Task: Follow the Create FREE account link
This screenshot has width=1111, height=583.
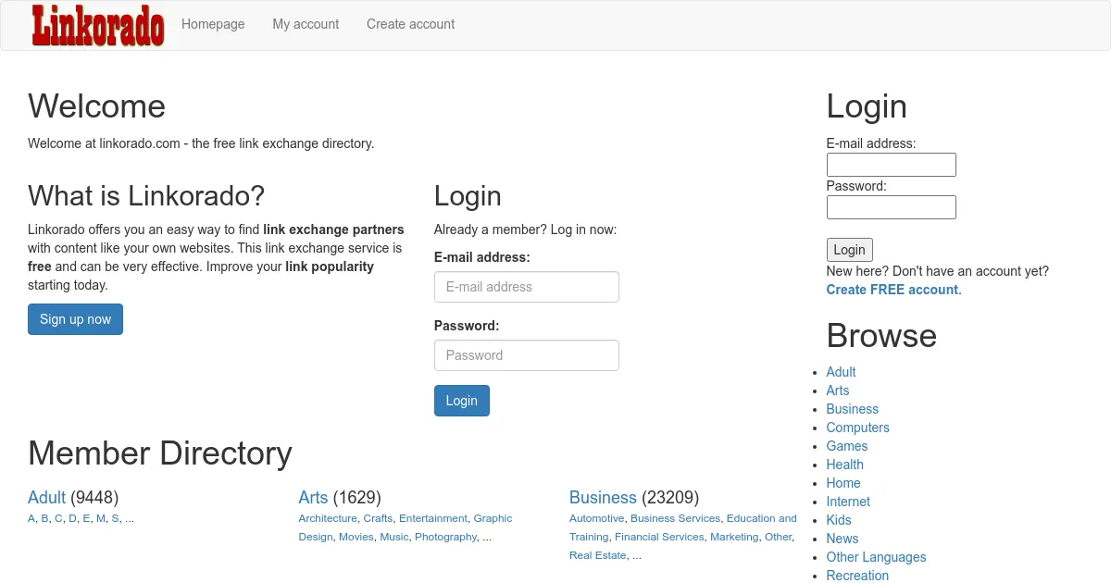Action: [x=892, y=290]
